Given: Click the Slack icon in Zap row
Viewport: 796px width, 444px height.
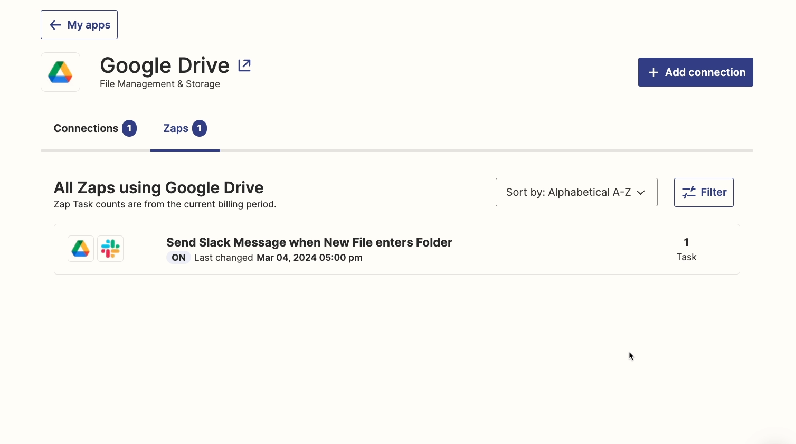Looking at the screenshot, I should click(110, 249).
